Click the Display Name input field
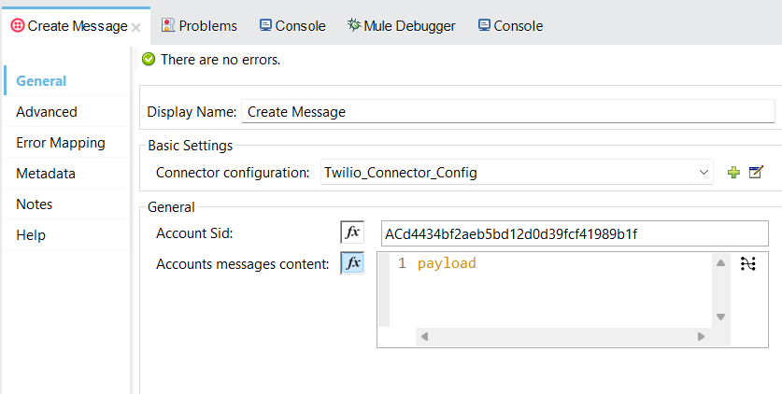 click(507, 112)
